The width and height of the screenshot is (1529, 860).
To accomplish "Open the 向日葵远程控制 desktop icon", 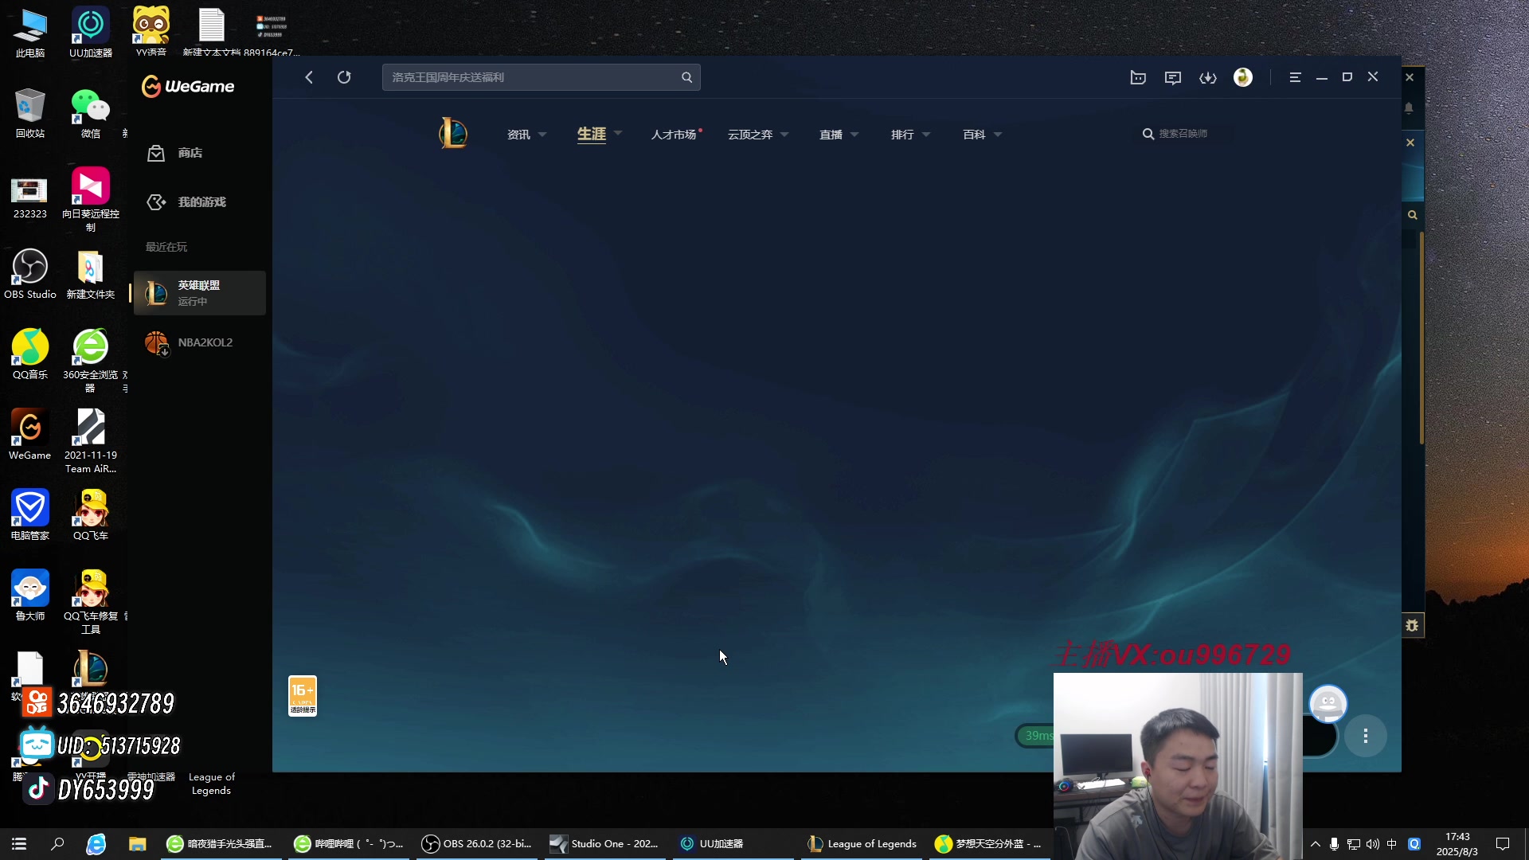I will click(x=91, y=200).
